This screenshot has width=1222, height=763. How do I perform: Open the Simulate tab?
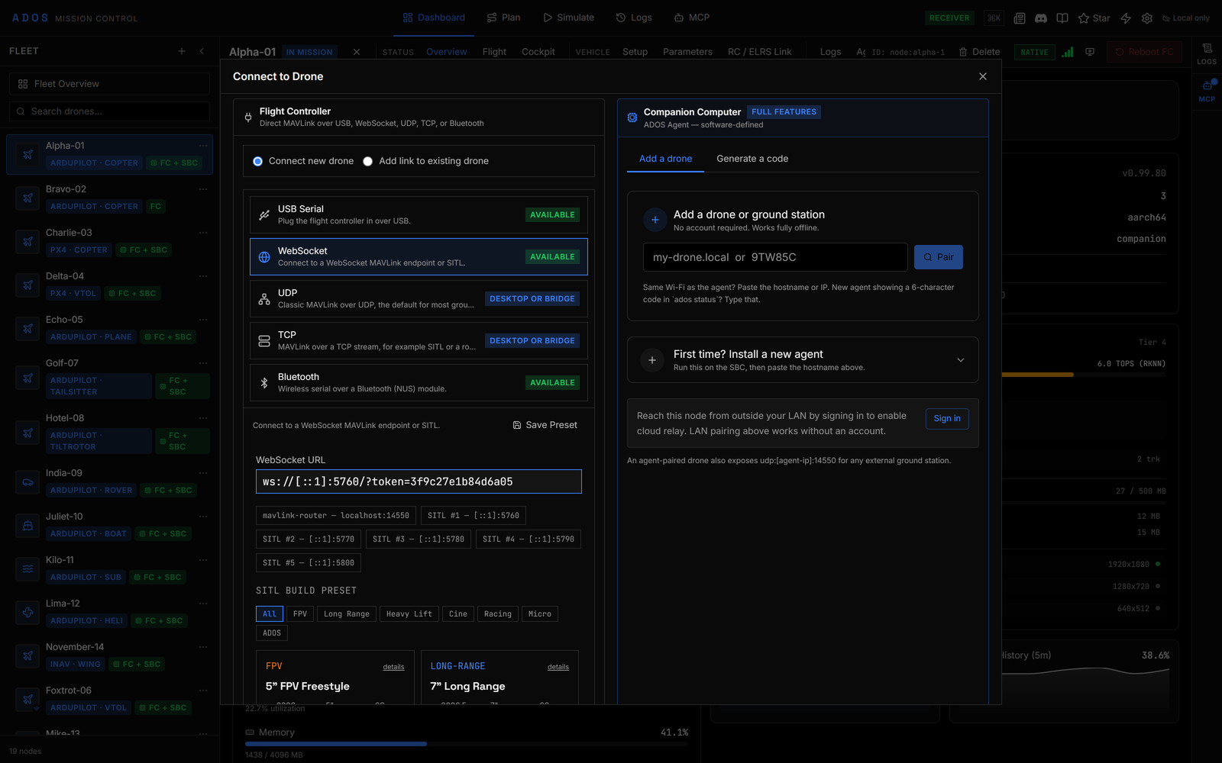coord(569,18)
